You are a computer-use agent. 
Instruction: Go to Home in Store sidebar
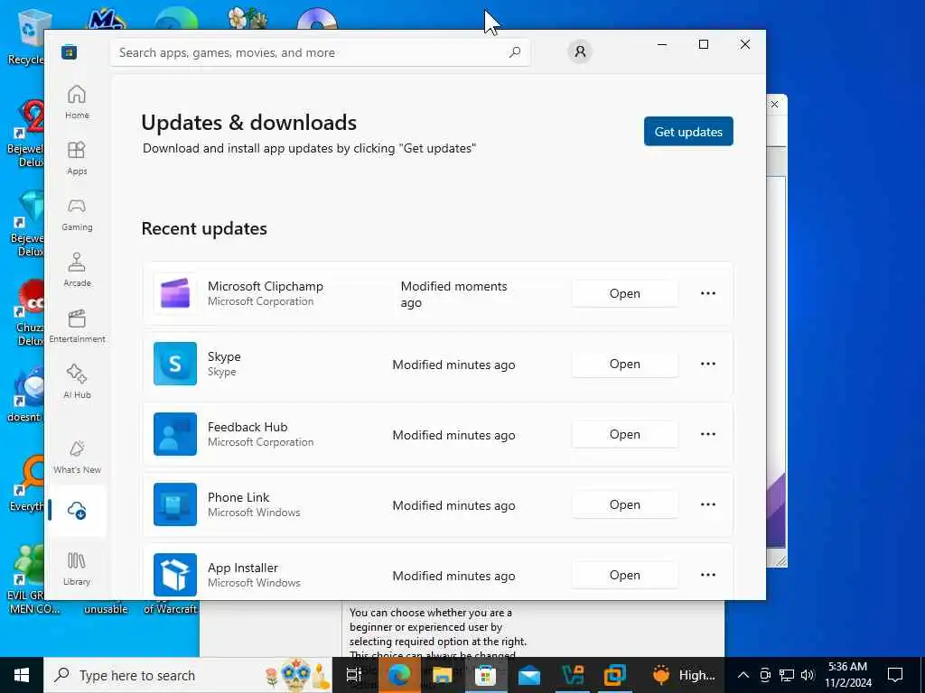(77, 102)
